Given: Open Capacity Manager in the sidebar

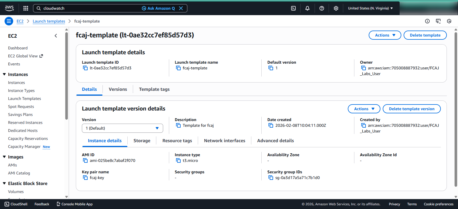Looking at the screenshot, I should (24, 146).
